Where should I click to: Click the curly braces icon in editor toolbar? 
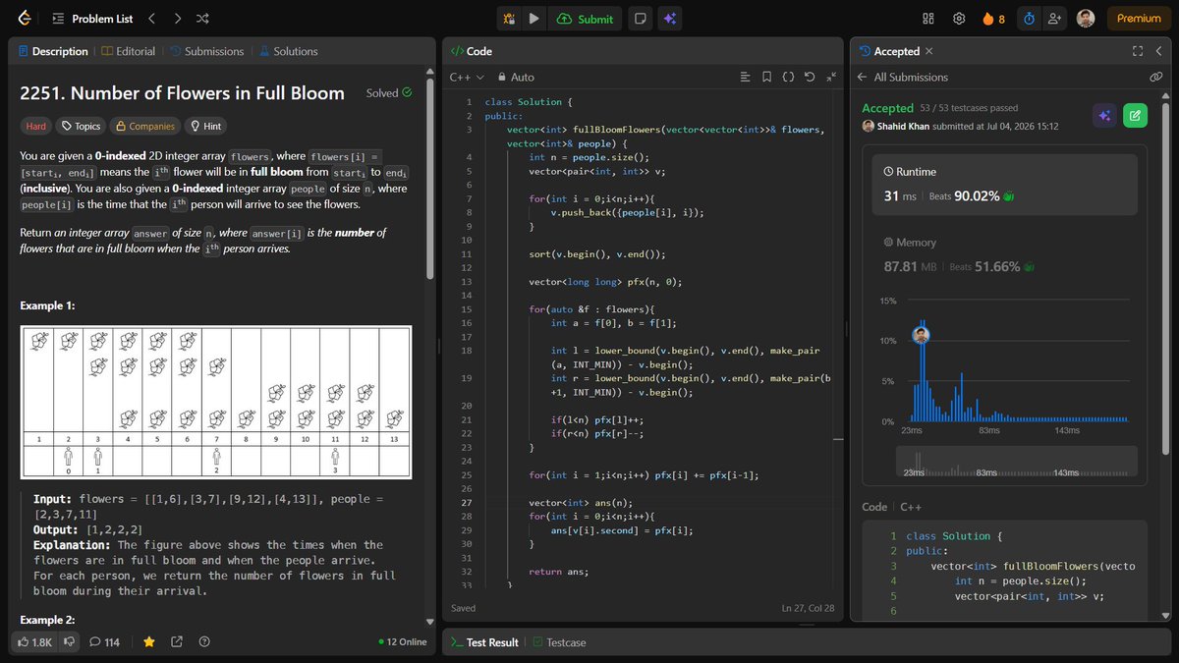[788, 77]
